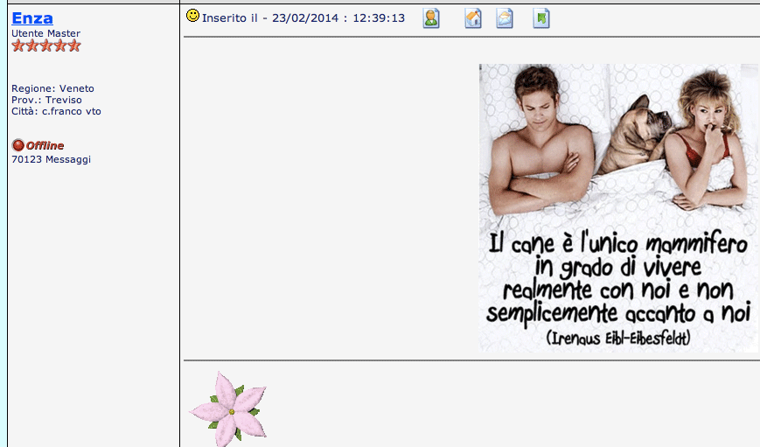Open the author's profile via the user icon

[431, 18]
